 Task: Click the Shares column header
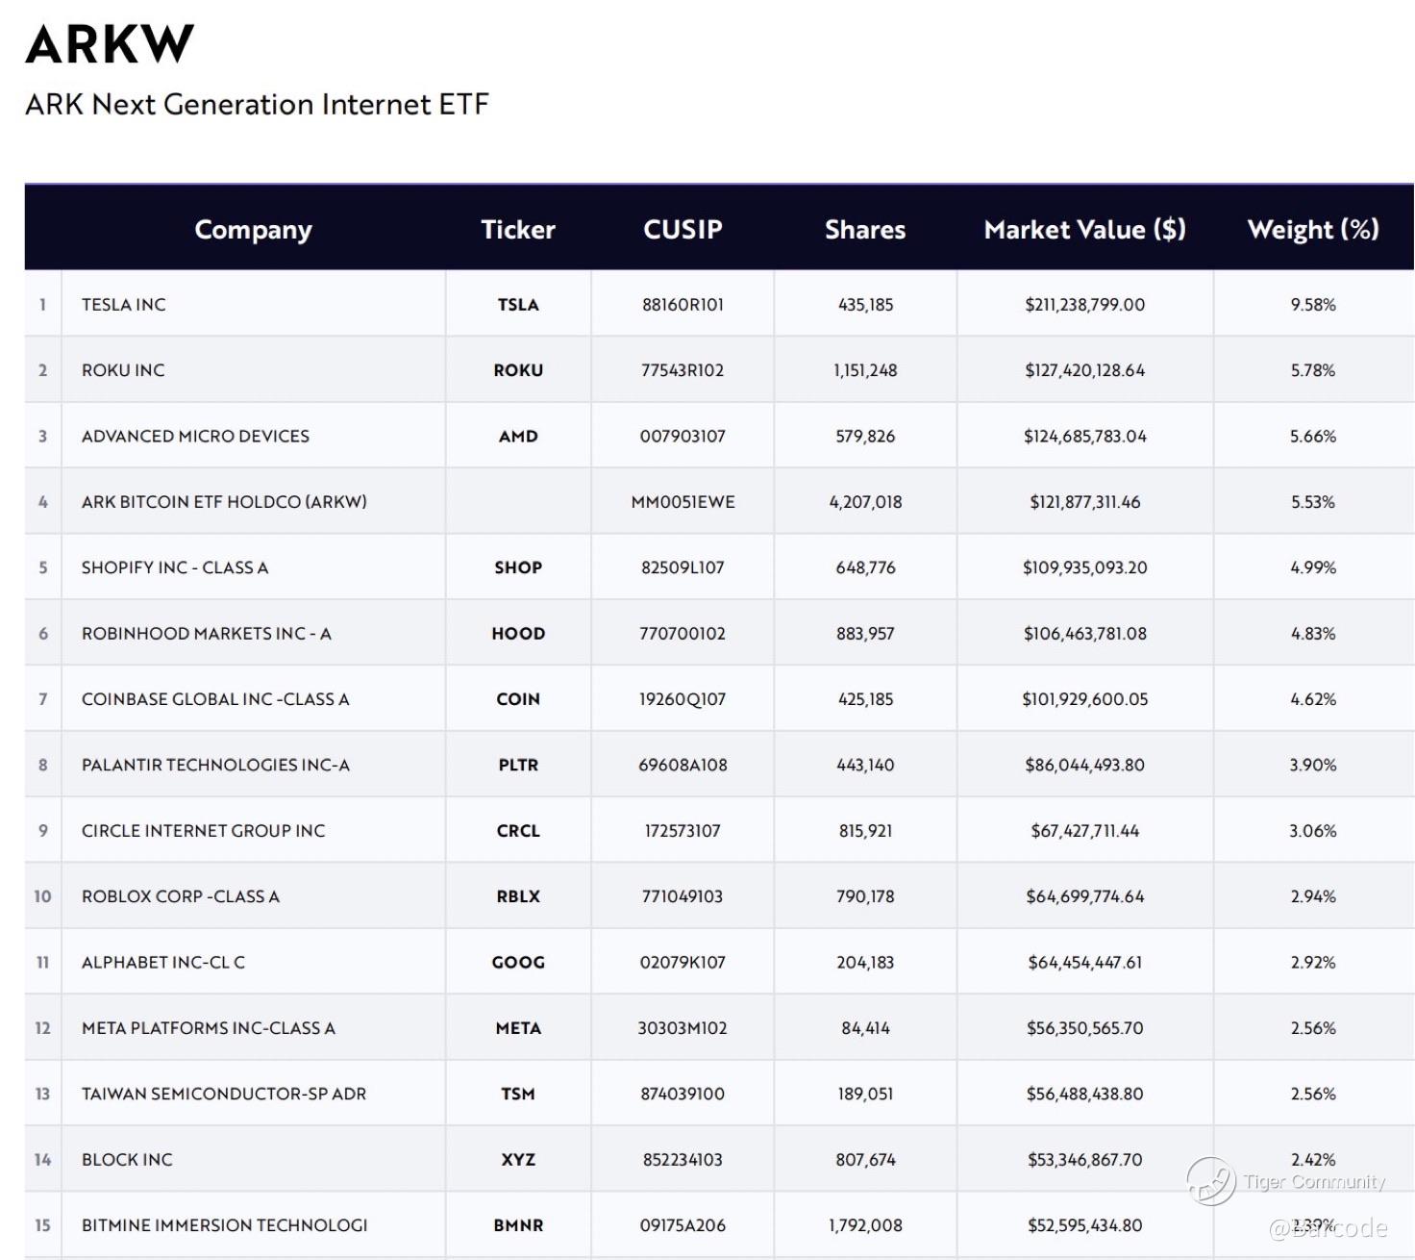pos(865,230)
